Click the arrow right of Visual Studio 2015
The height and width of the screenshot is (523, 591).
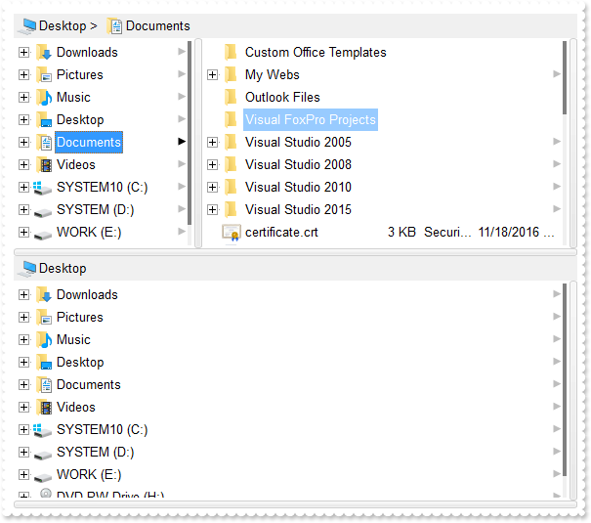(x=556, y=209)
